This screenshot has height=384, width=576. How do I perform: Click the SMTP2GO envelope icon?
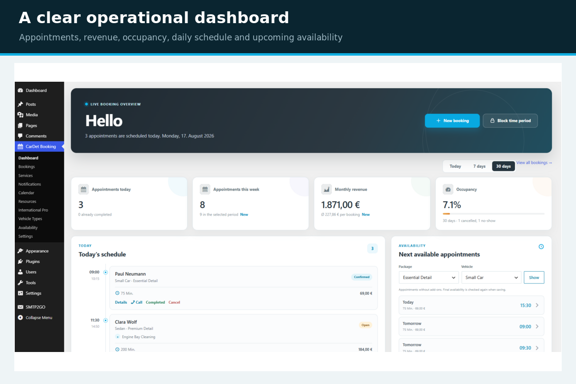pos(20,307)
